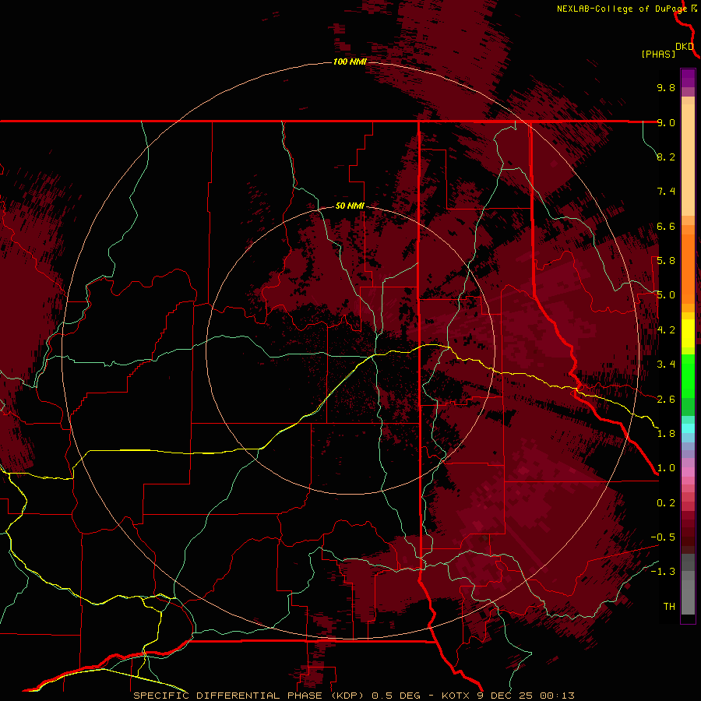Click the 100 NMI range ring label
This screenshot has height=701, width=701.
350,62
